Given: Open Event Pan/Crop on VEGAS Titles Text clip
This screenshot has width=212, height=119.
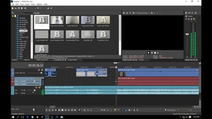Looking at the screenshot, I should 101,70.
